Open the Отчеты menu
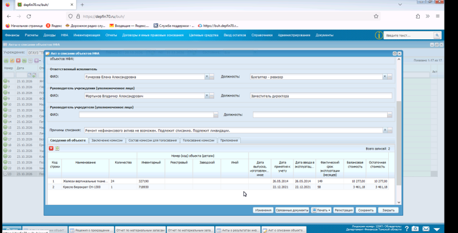 click(111, 35)
